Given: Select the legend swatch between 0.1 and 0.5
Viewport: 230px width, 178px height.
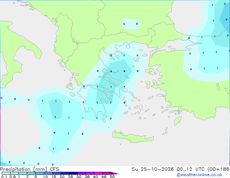Looking at the screenshot, I should coord(6,173).
